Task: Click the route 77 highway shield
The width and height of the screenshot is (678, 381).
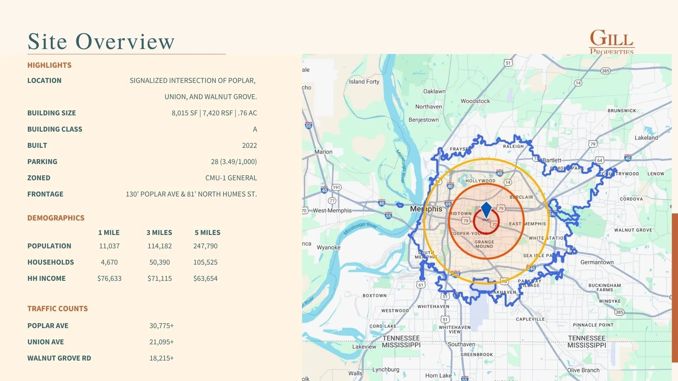Action: click(x=332, y=201)
